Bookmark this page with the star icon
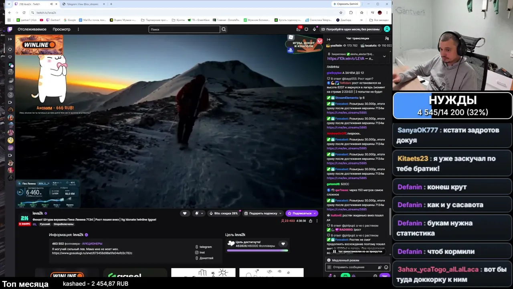The image size is (513, 289). tap(341, 13)
